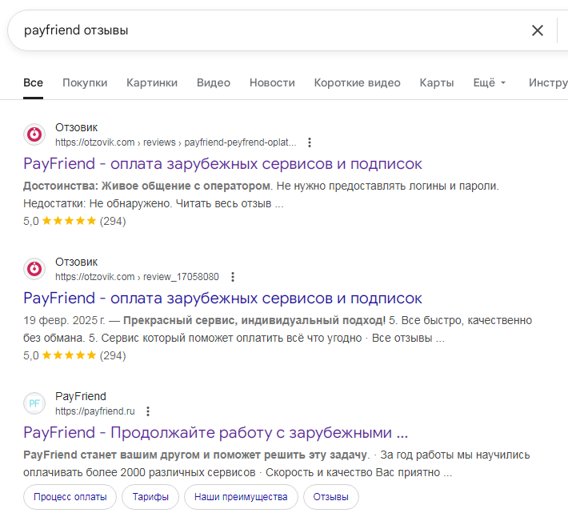Open first PayFriend Otzovik result title
This screenshot has height=513, width=568.
[222, 164]
